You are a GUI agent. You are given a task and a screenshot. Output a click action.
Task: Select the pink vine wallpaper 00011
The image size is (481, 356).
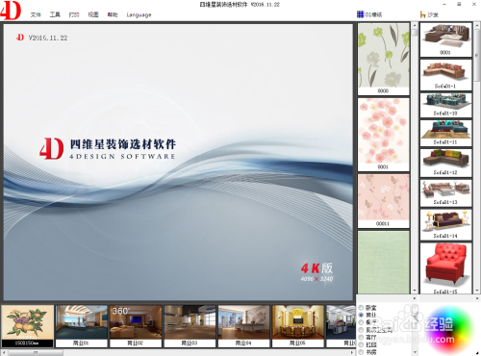pos(384,201)
